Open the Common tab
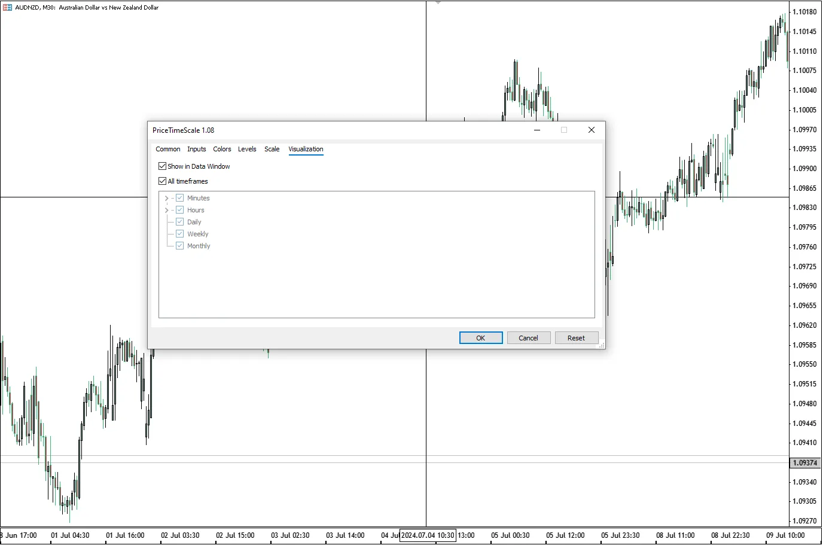The image size is (823, 545). coord(168,150)
